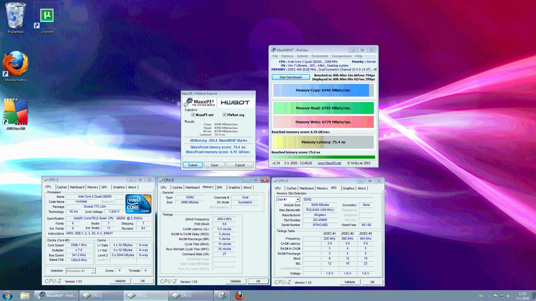Image resolution: width=536 pixels, height=301 pixels.
Task: Click the Kingston manufacturer value
Action: tap(320, 215)
